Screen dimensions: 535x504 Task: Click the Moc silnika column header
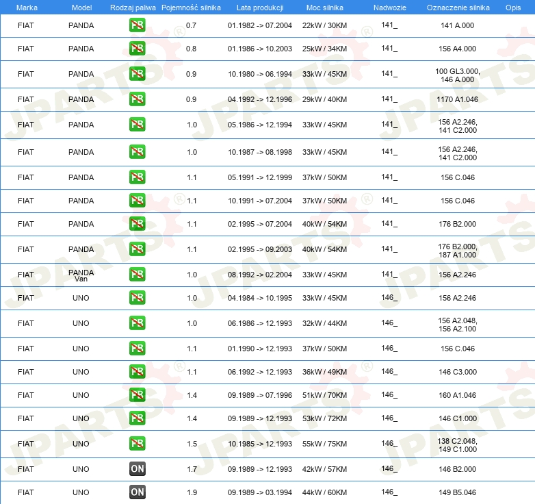(325, 8)
